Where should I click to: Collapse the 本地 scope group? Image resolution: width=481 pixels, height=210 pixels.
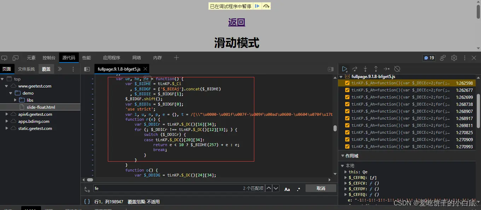342,166
